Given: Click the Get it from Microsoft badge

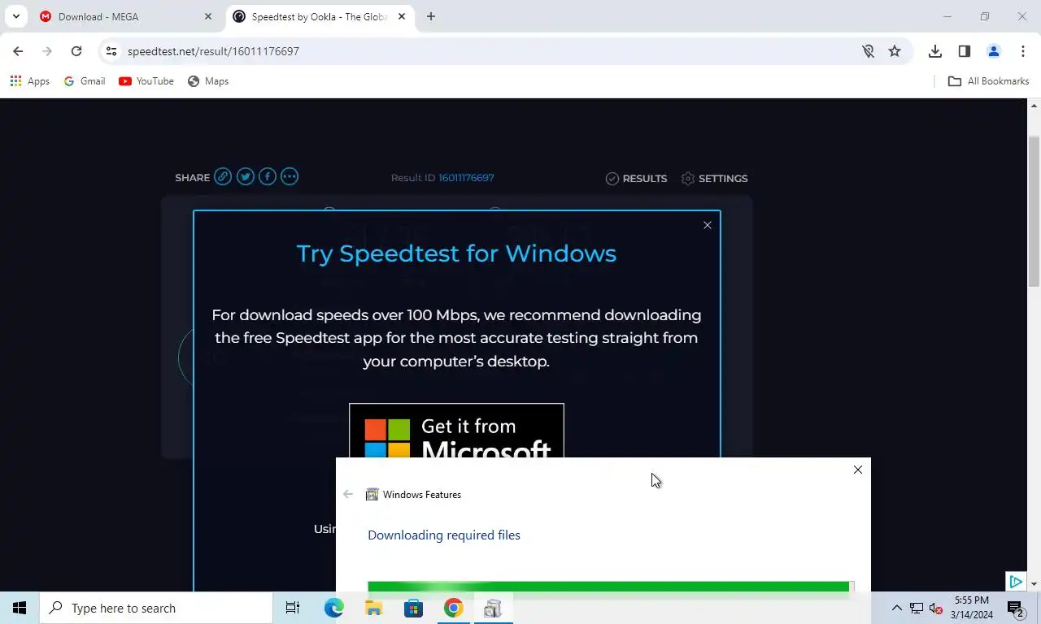Looking at the screenshot, I should point(456,431).
